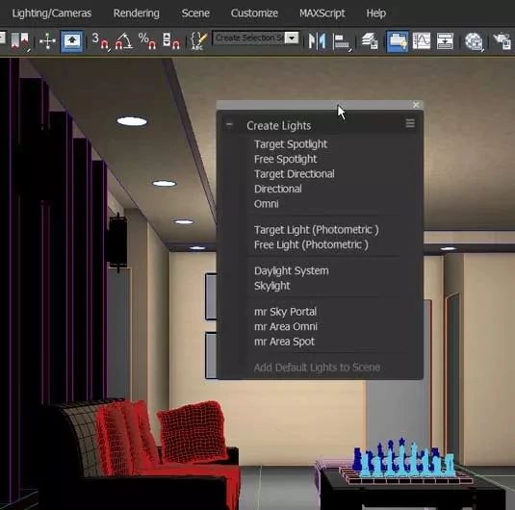The height and width of the screenshot is (510, 515).
Task: Choose mr Area Spot light
Action: (x=284, y=342)
